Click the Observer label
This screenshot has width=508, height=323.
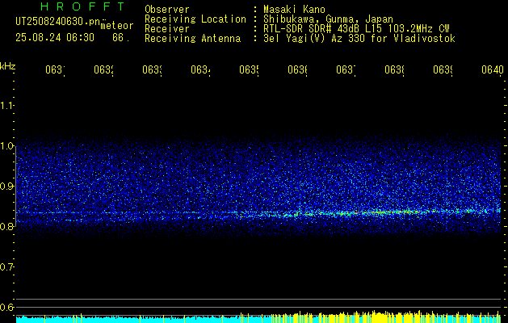pyautogui.click(x=167, y=10)
